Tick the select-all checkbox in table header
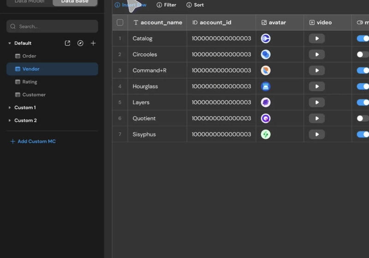The image size is (369, 258). pyautogui.click(x=120, y=23)
